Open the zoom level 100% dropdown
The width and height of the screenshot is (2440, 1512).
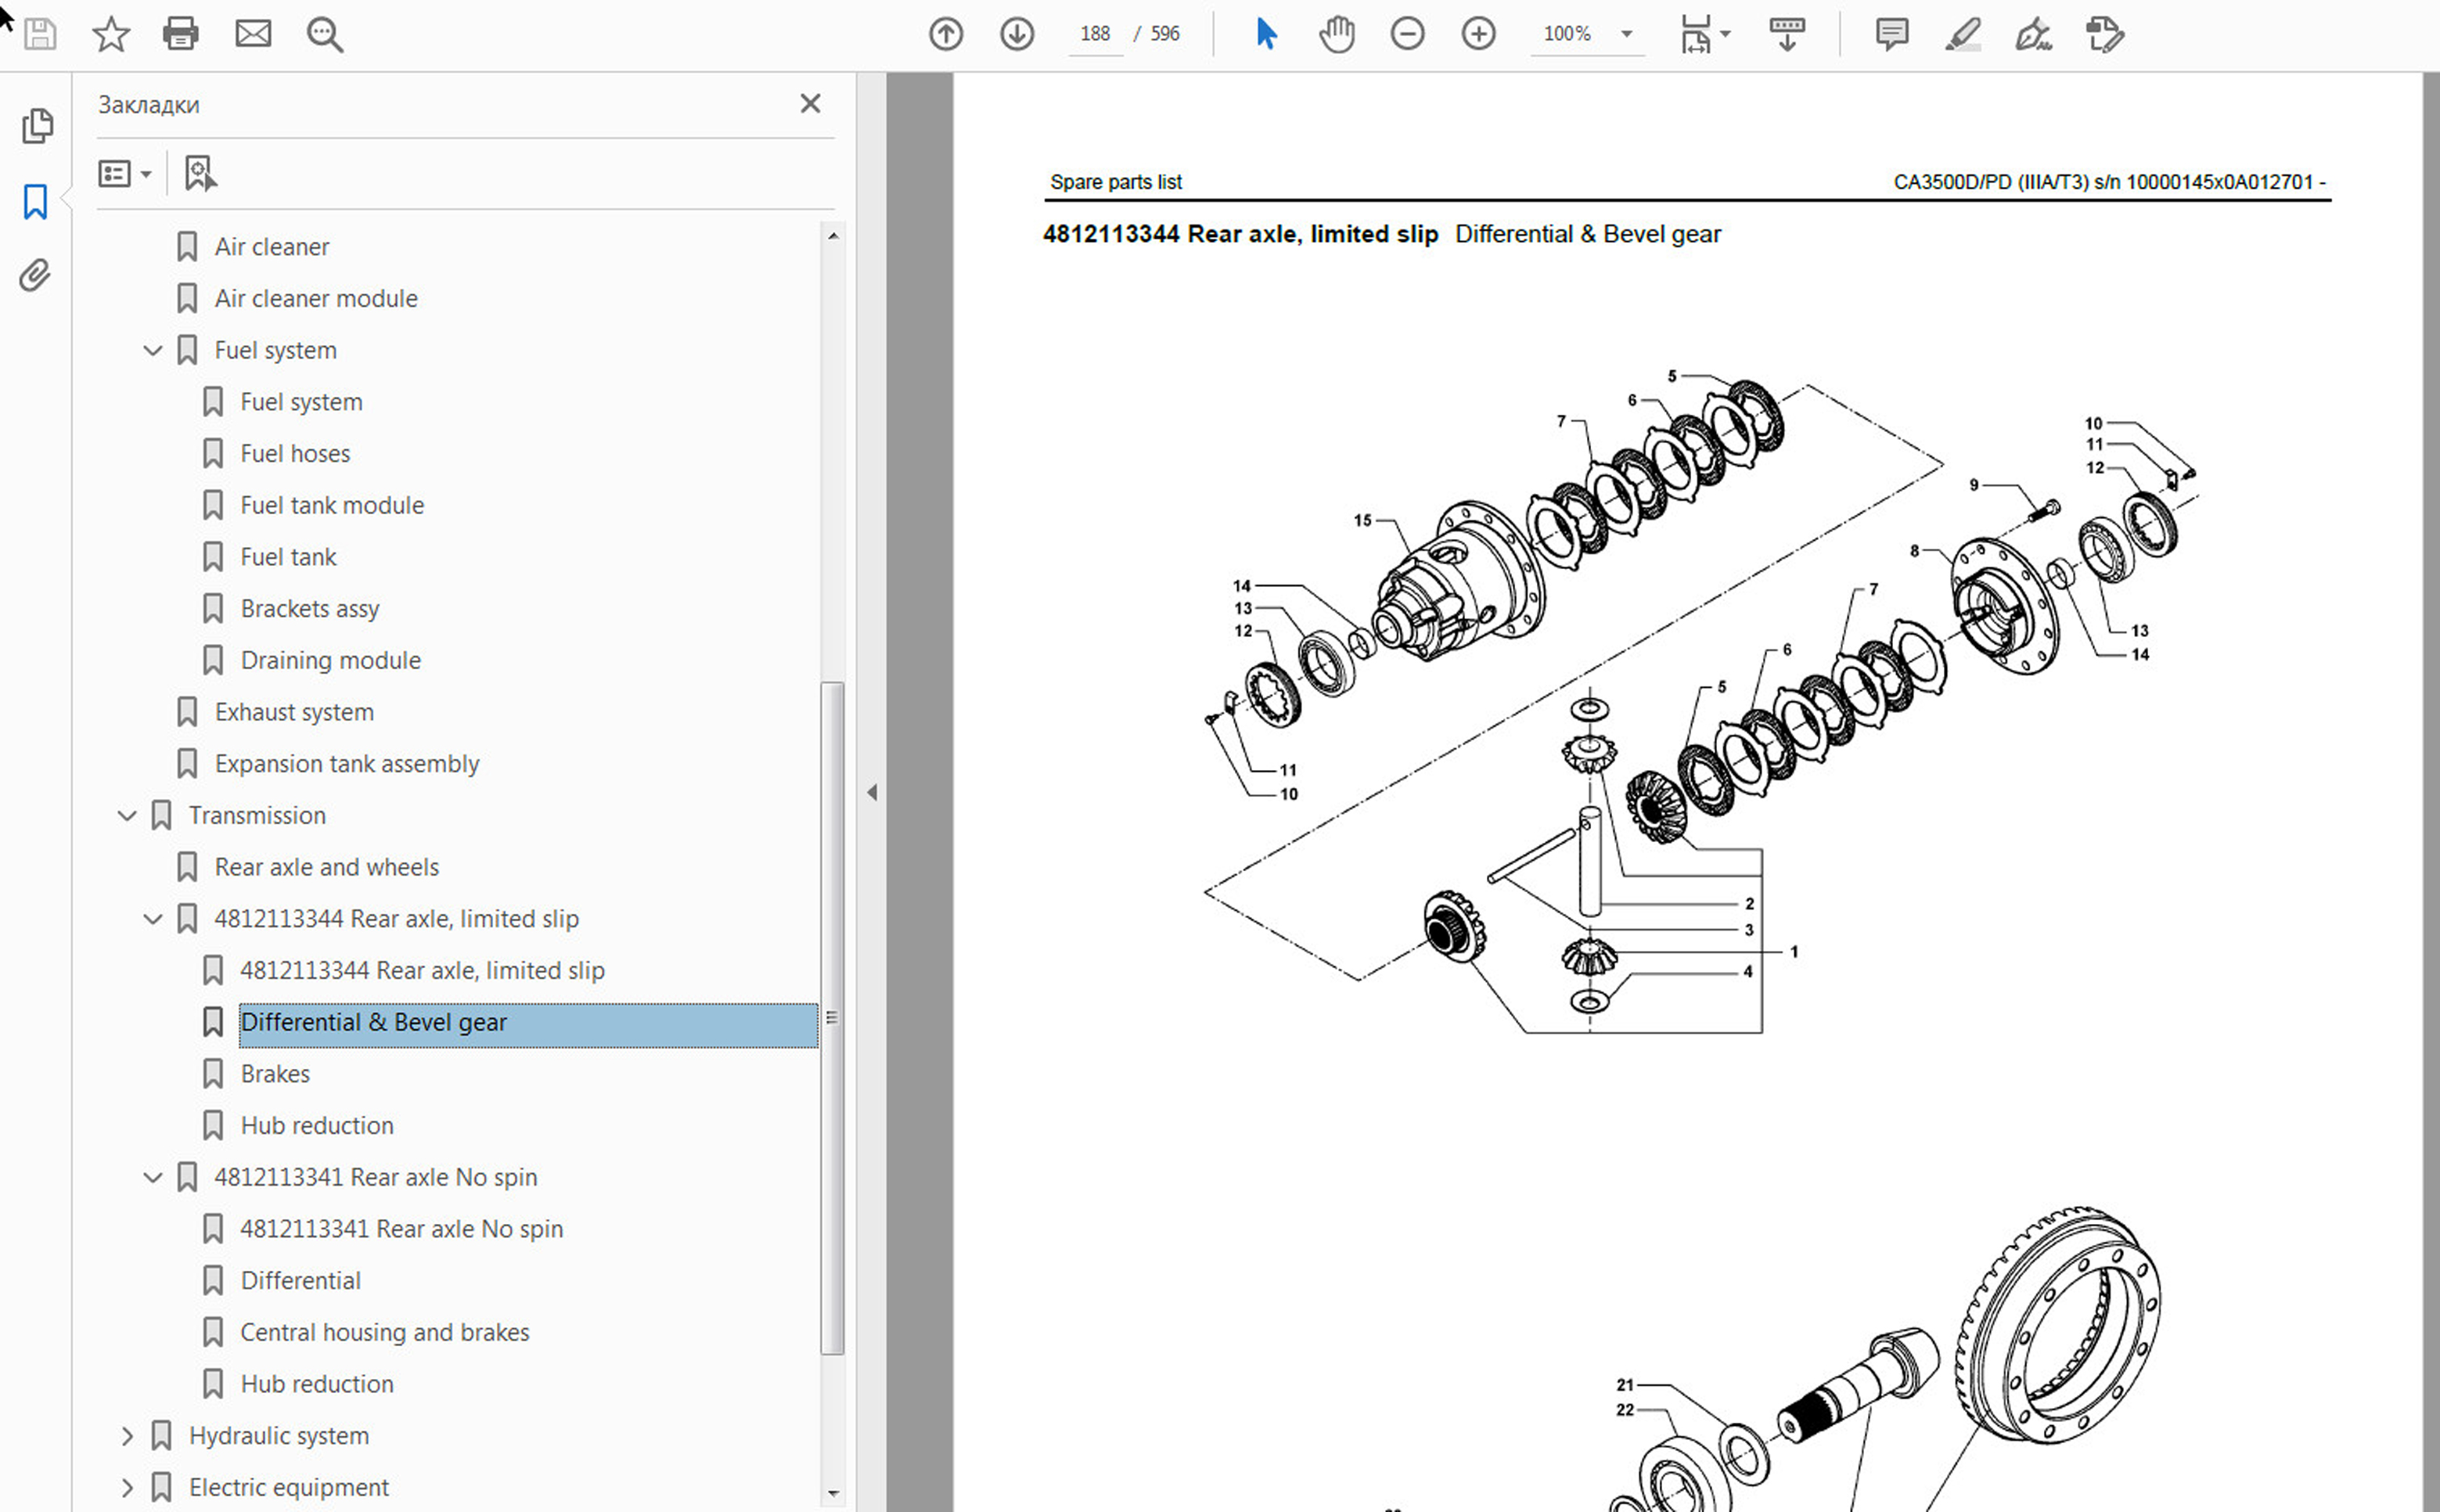[1626, 34]
